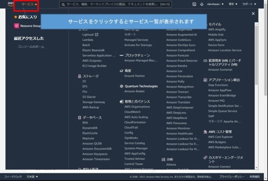Click the AWS logo icon

click(10, 4)
